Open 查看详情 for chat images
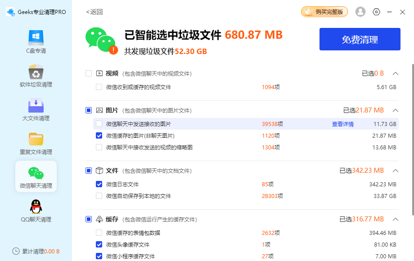 coord(343,124)
